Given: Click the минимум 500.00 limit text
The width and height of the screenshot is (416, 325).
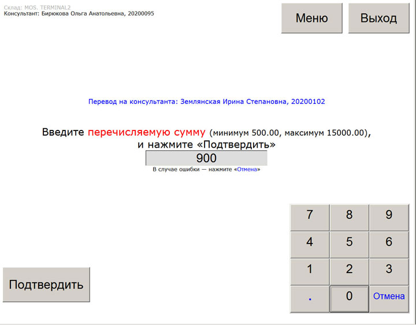Looking at the screenshot, I should (x=246, y=133).
